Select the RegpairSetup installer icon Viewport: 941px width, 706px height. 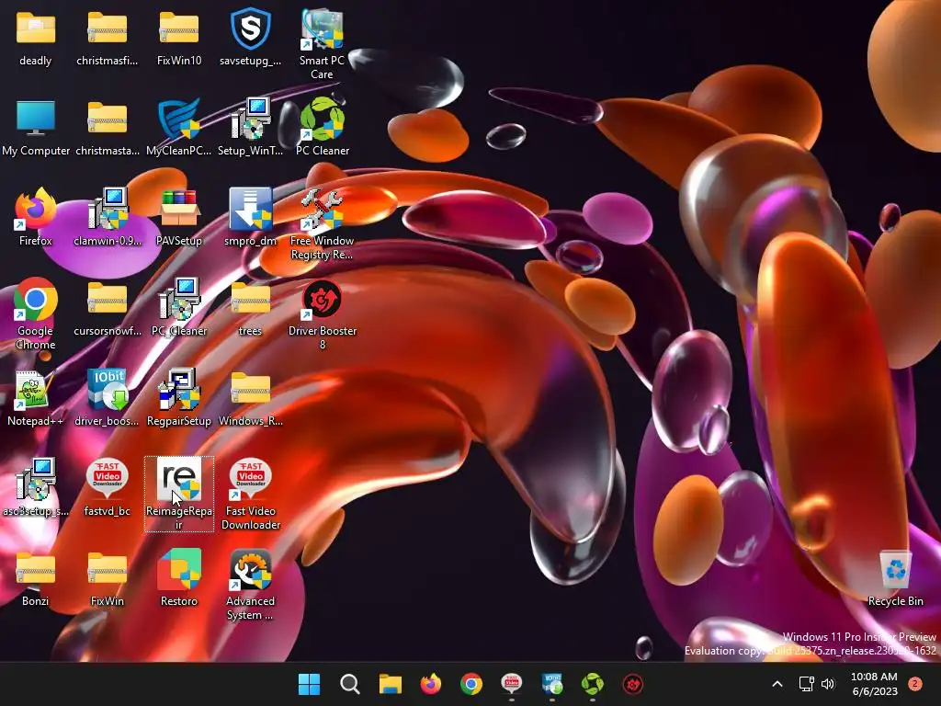click(179, 398)
